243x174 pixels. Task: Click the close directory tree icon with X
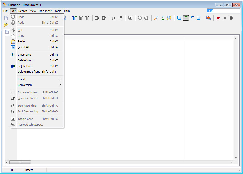click(x=81, y=18)
